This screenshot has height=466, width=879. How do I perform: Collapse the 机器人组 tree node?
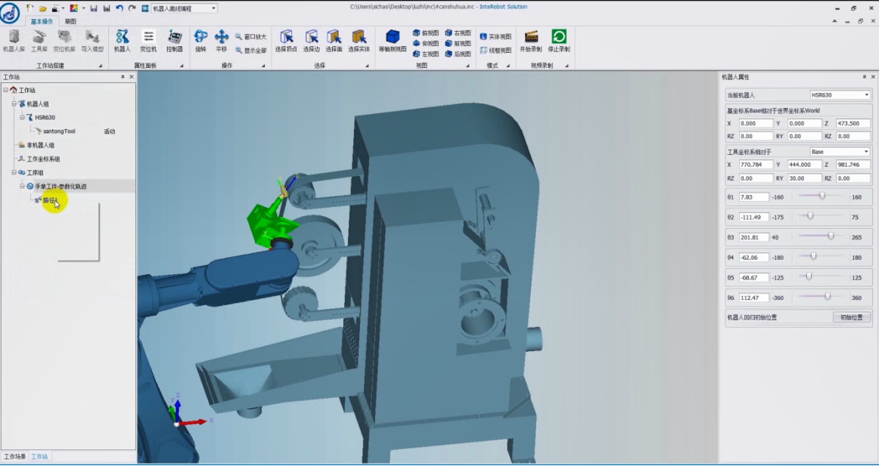point(14,103)
